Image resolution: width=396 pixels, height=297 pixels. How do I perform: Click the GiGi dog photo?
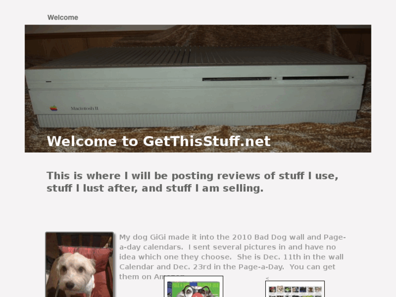[80, 264]
